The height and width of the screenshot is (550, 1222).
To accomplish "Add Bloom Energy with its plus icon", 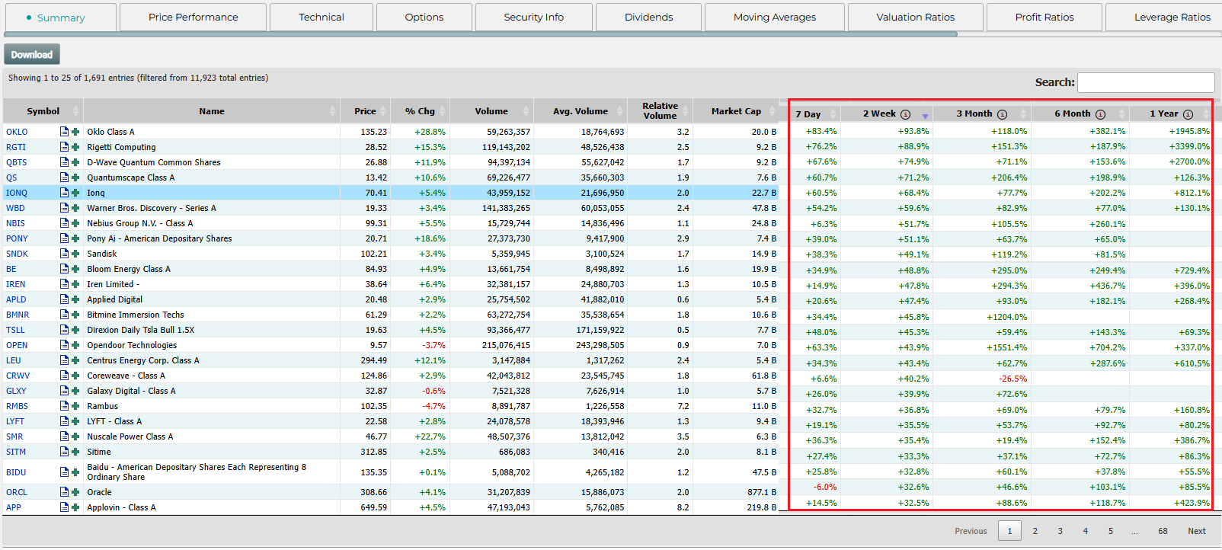I will pyautogui.click(x=75, y=269).
